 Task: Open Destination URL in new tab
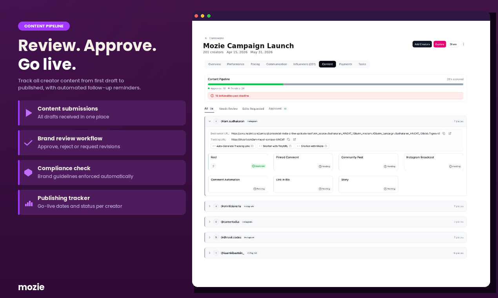pyautogui.click(x=450, y=134)
